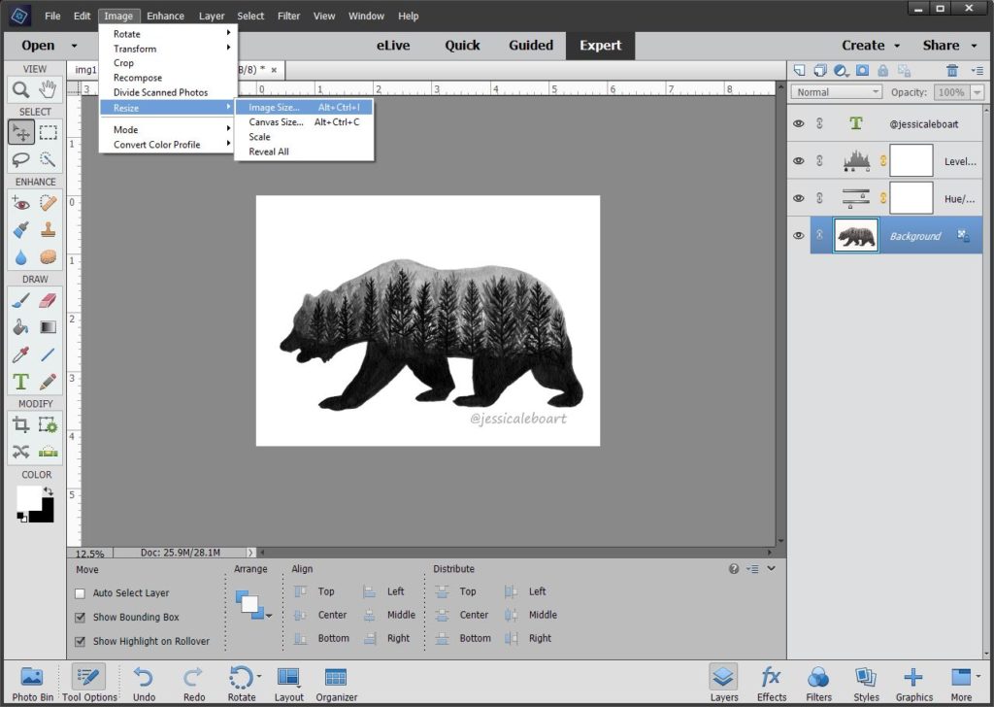Select the Pencil tool
Screen dimensions: 994x707
(49, 382)
